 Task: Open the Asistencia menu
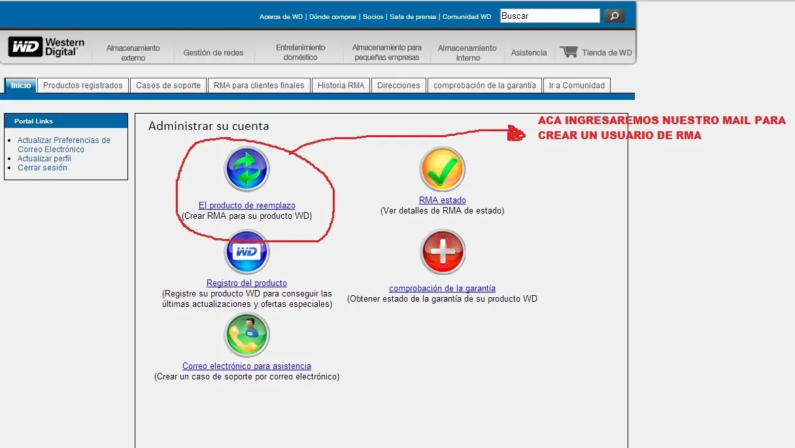tap(529, 53)
